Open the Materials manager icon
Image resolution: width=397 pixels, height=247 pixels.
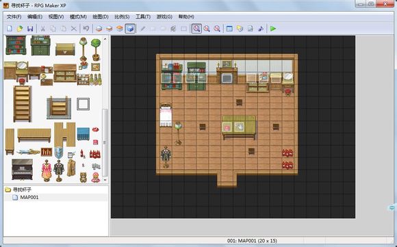coord(240,29)
